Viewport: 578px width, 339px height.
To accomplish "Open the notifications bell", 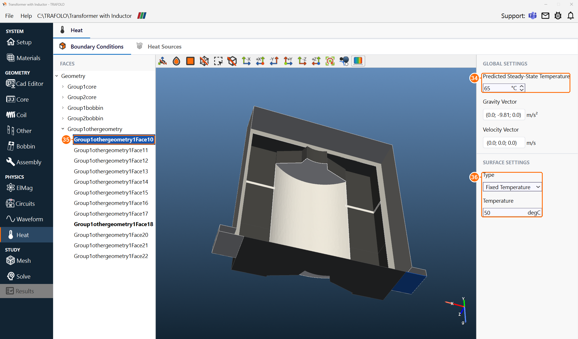I will tap(571, 16).
